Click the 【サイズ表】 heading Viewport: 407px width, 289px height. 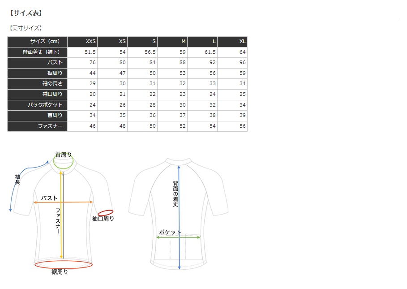pos(26,13)
